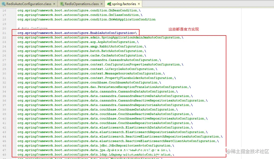Click the CouchbaseDataAutoConfiguration line
The image size is (274, 159).
tap(97, 110)
